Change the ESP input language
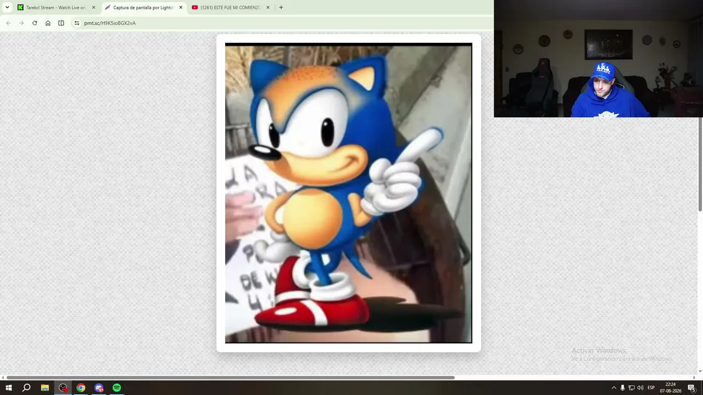 [x=651, y=388]
